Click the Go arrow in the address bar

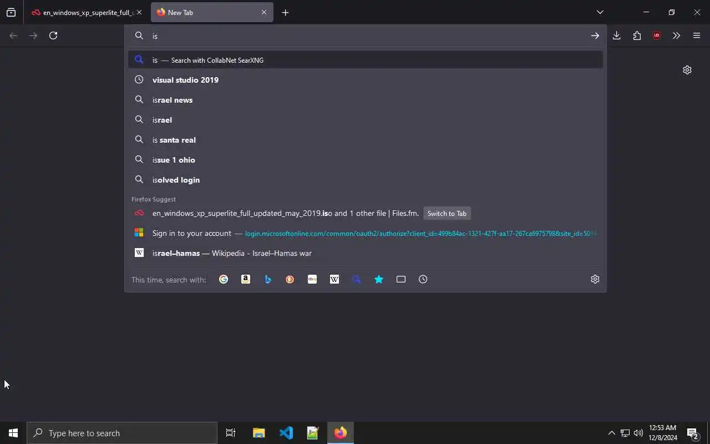[595, 36]
